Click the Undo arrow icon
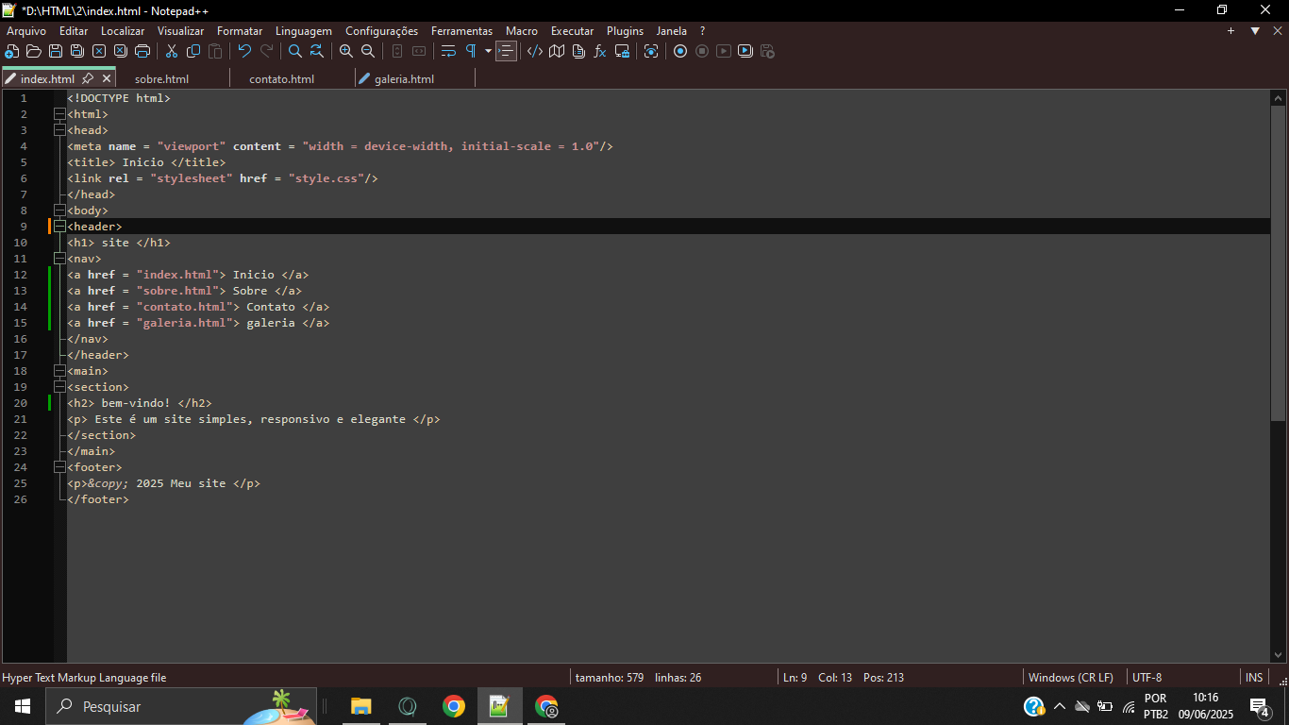 coord(244,51)
